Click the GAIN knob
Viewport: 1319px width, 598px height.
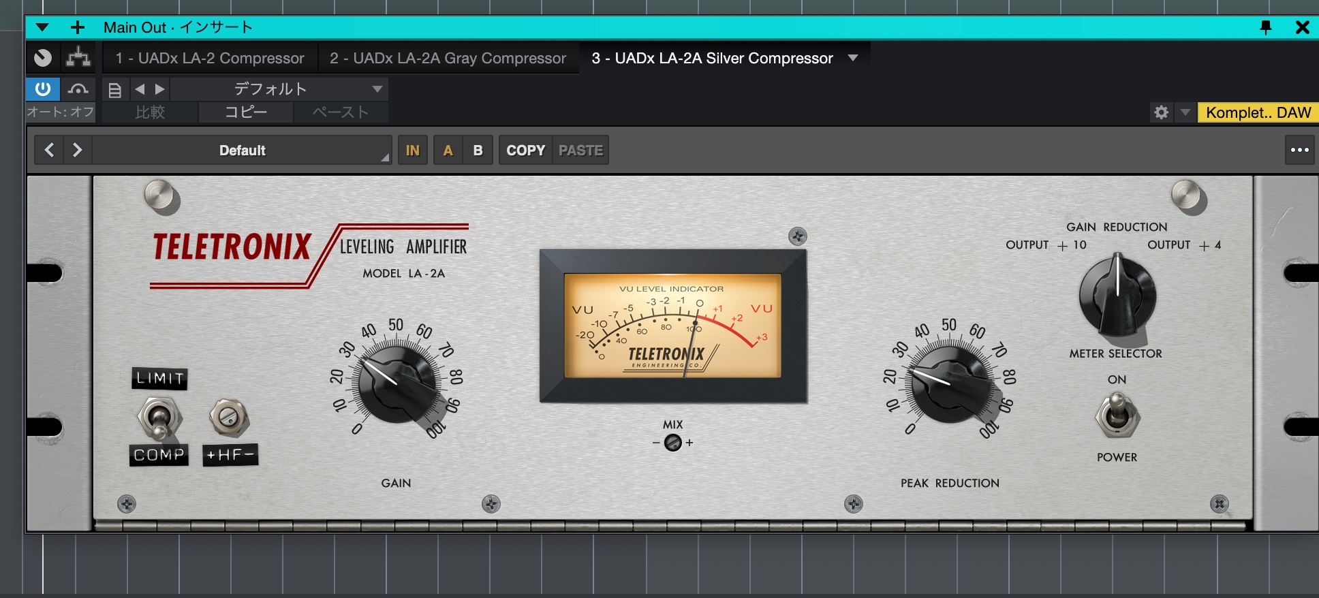[x=397, y=383]
